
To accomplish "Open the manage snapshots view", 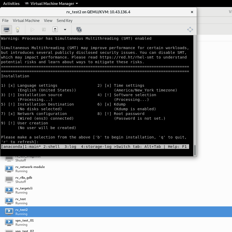I will click(x=79, y=30).
